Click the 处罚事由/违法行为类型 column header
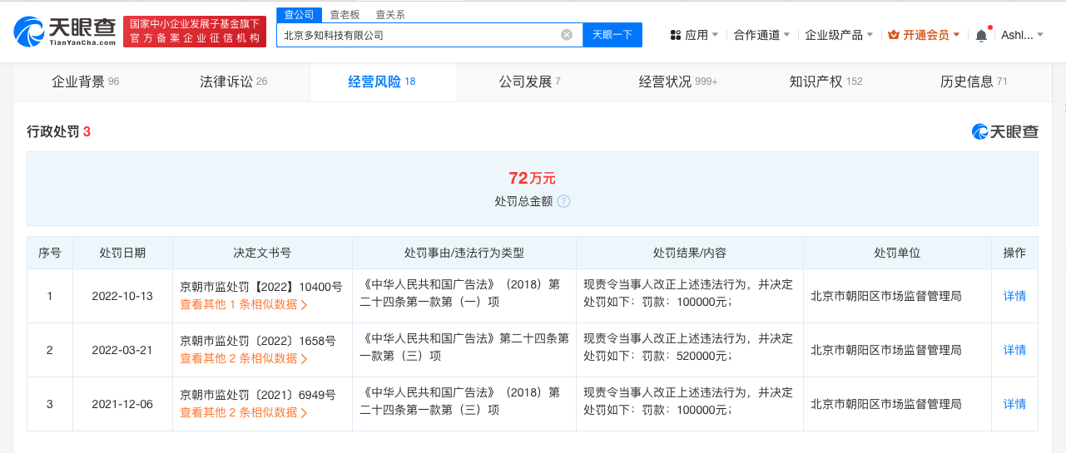The height and width of the screenshot is (453, 1066). (464, 253)
